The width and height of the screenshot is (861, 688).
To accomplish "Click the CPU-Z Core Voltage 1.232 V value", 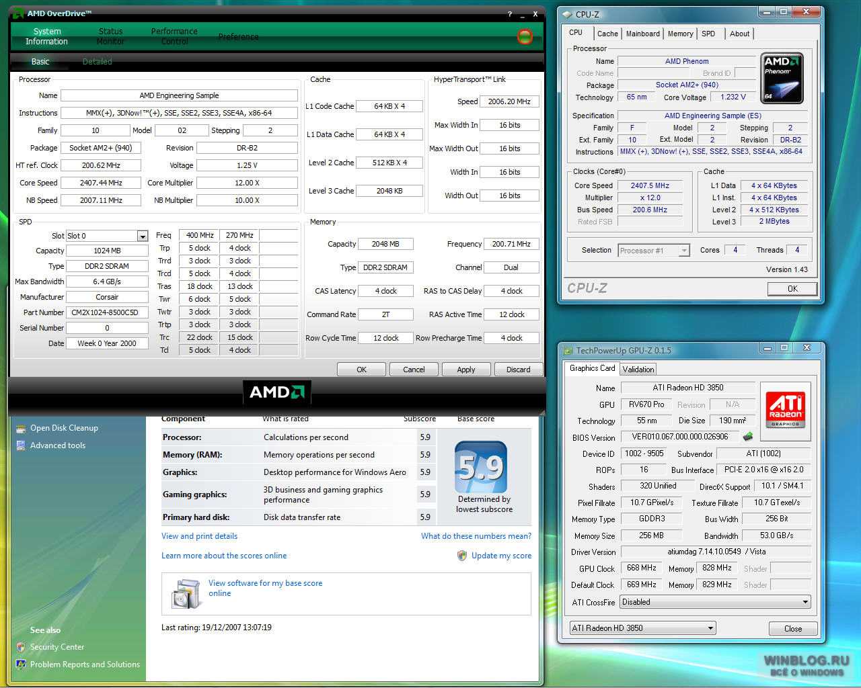I will coord(733,97).
